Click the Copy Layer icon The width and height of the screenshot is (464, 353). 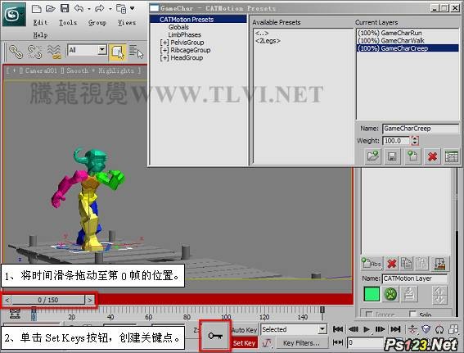pos(407,263)
